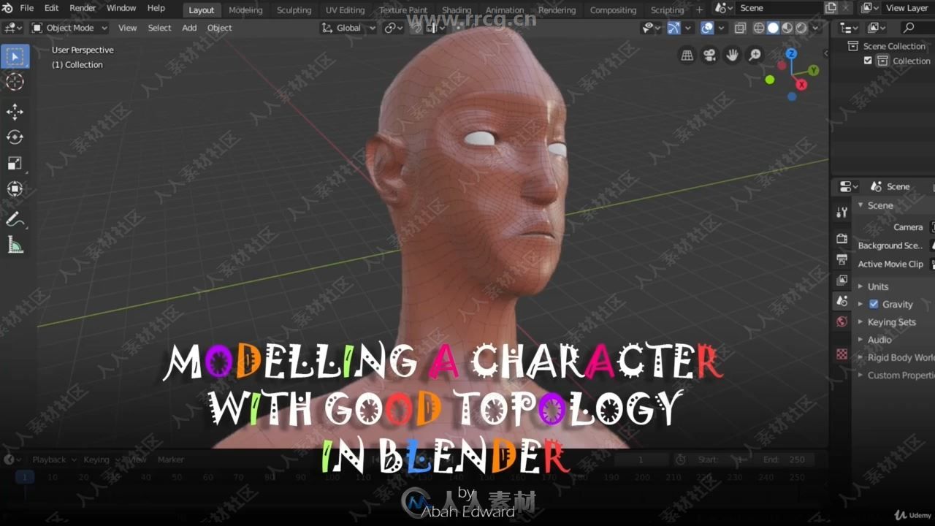Open the Scene properties tab
Screen dimensions: 935x526
841,301
